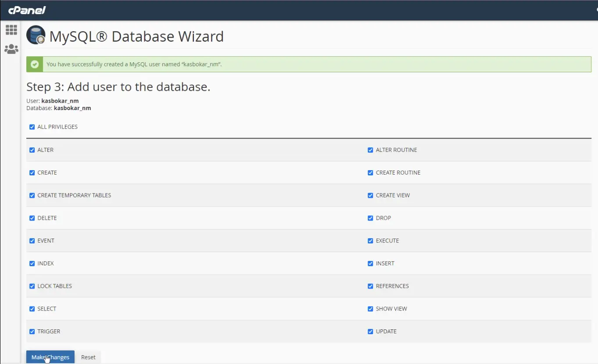Click the MySQL Database Wizard header icon
The height and width of the screenshot is (364, 598).
point(36,35)
